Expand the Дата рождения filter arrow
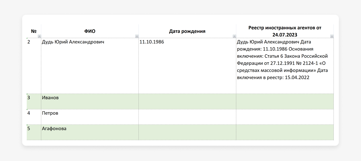Screen dimensions: 361x161 point(234,36)
